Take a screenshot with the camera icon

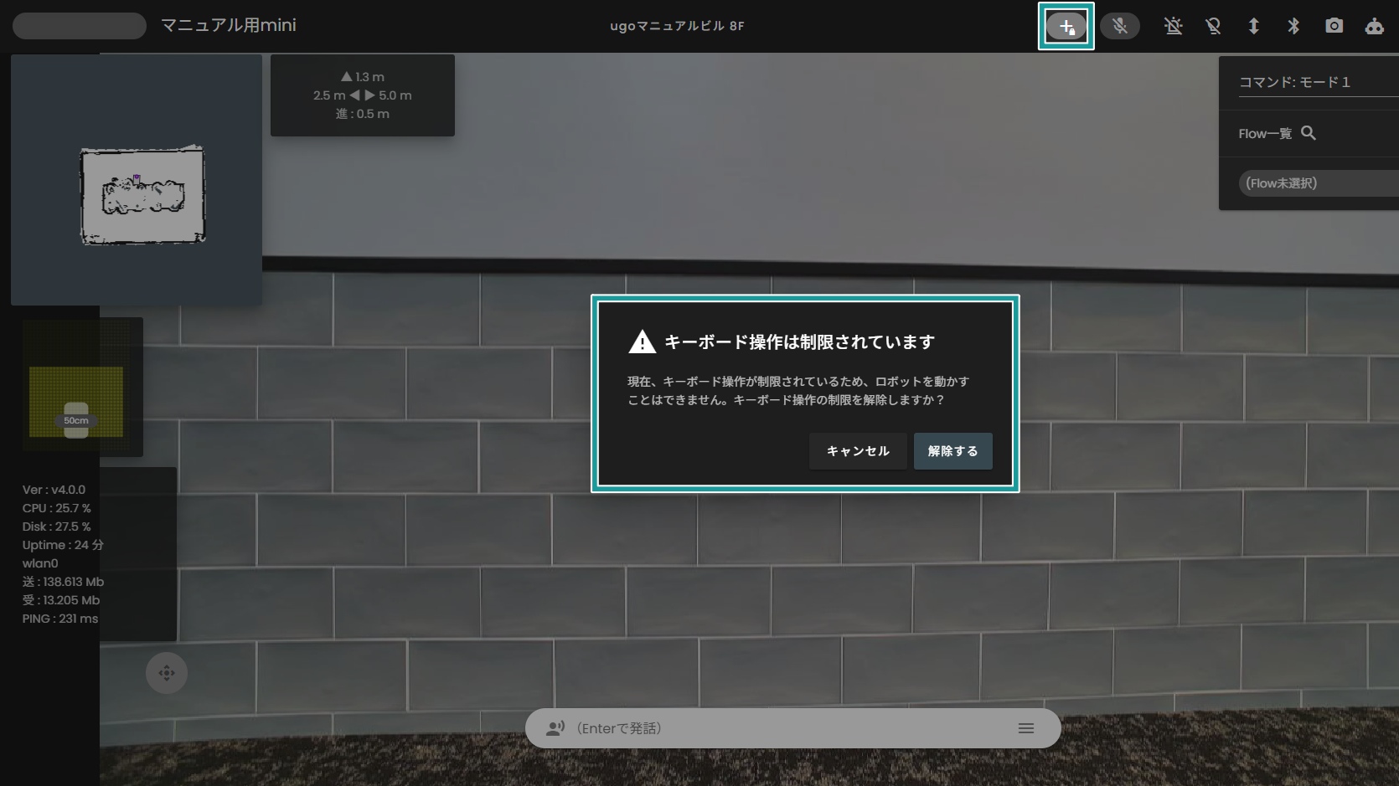click(1334, 26)
